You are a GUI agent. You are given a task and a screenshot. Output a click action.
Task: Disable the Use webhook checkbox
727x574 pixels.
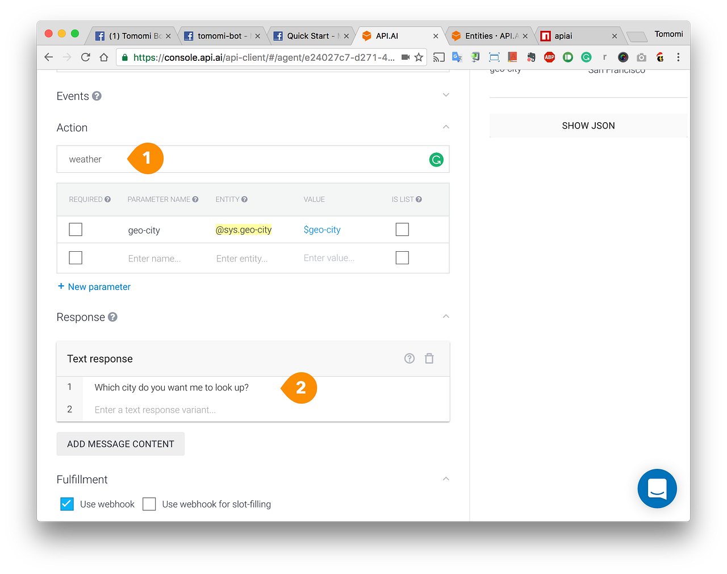pyautogui.click(x=66, y=504)
